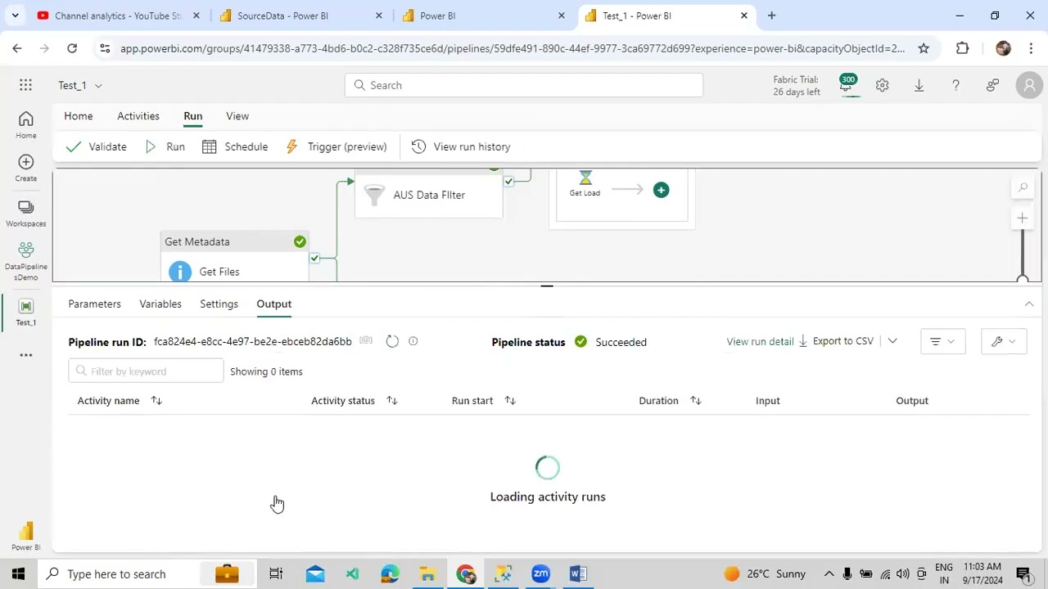Switch to the View ribbon tab
This screenshot has width=1048, height=589.
(x=237, y=116)
